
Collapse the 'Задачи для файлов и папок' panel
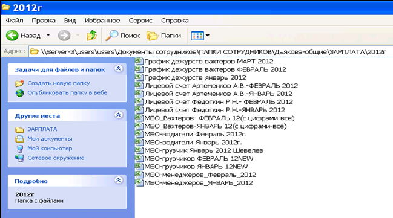point(118,69)
